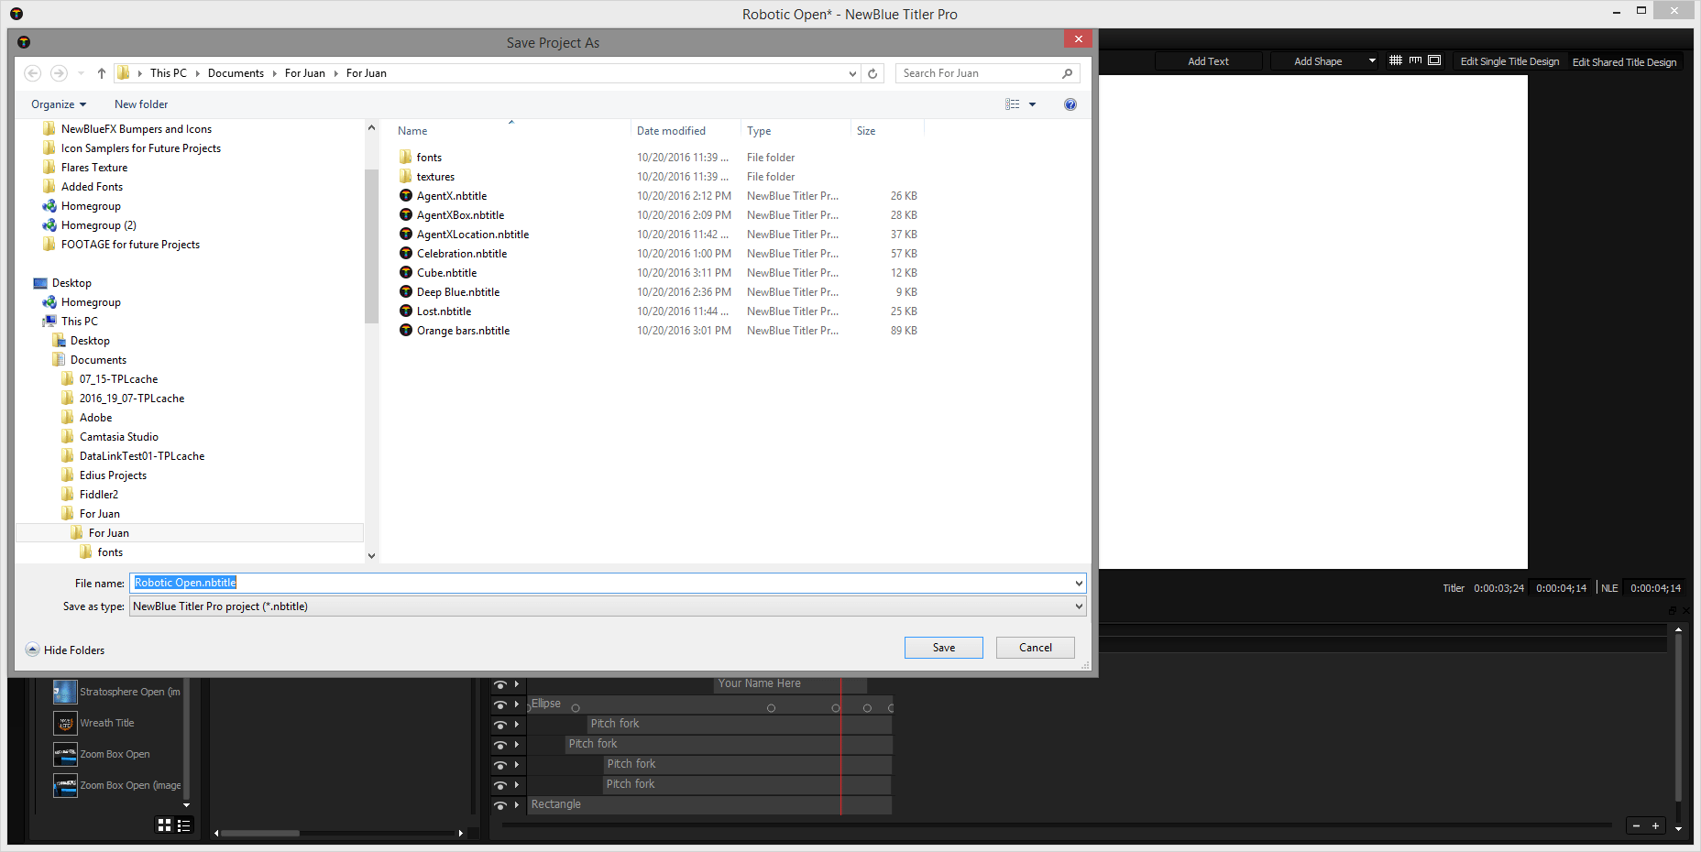Open the File name history dropdown

click(1079, 583)
